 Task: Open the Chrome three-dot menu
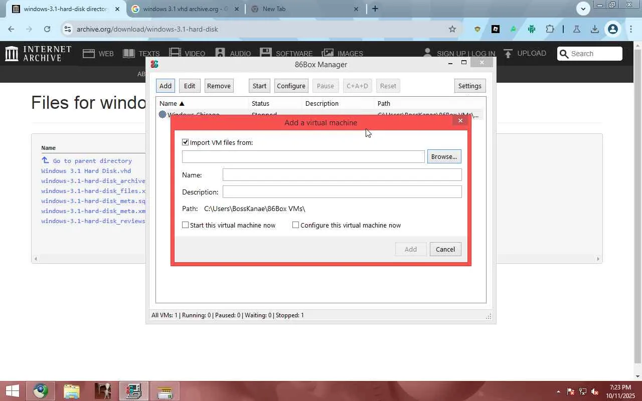point(630,29)
